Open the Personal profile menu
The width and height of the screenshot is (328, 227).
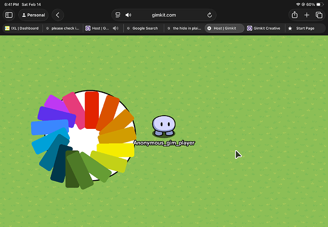(x=32, y=15)
